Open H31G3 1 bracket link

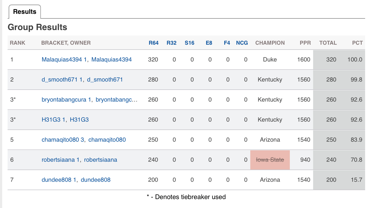click(53, 120)
